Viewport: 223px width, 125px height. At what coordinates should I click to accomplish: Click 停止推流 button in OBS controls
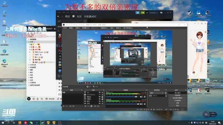(178, 93)
